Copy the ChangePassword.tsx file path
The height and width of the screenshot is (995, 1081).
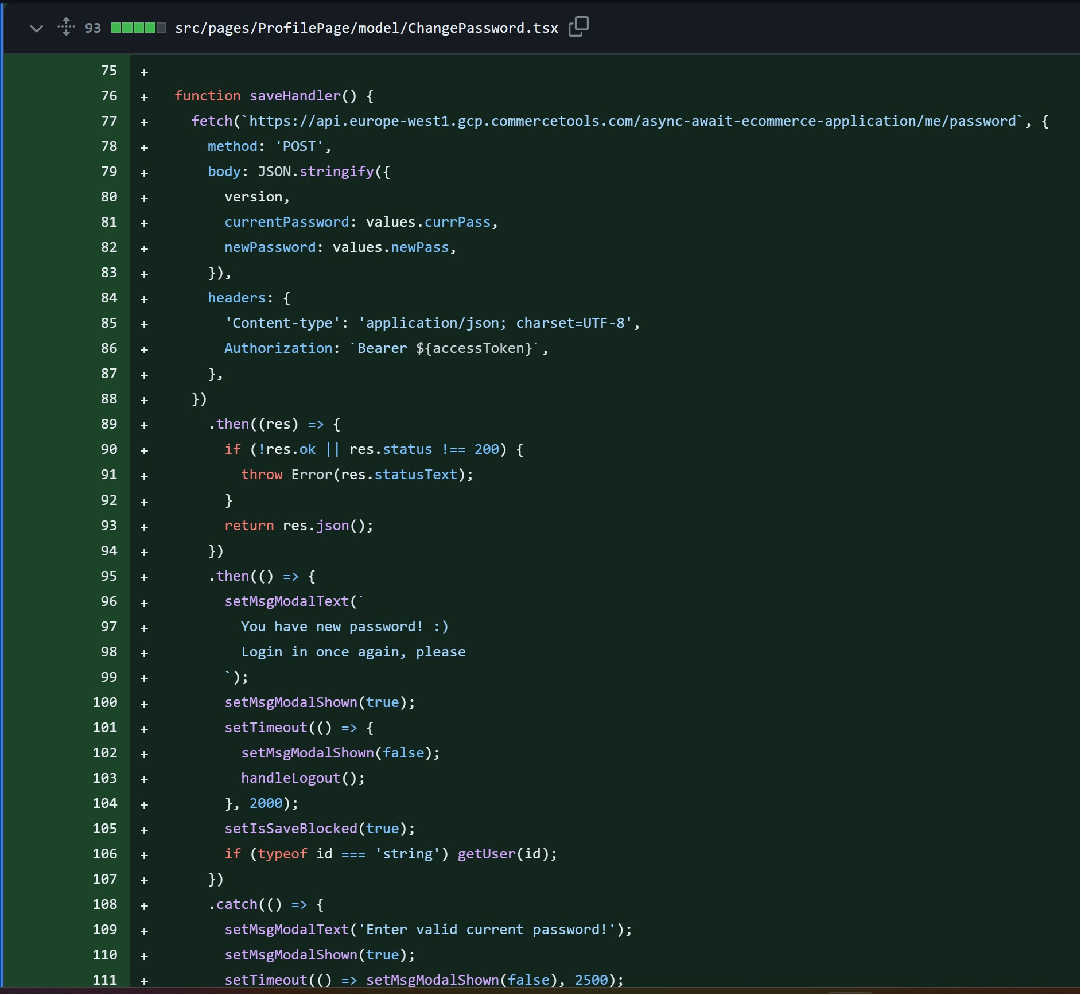point(578,27)
